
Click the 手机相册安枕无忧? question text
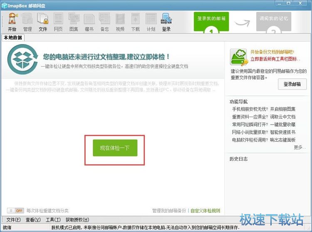click(250, 109)
